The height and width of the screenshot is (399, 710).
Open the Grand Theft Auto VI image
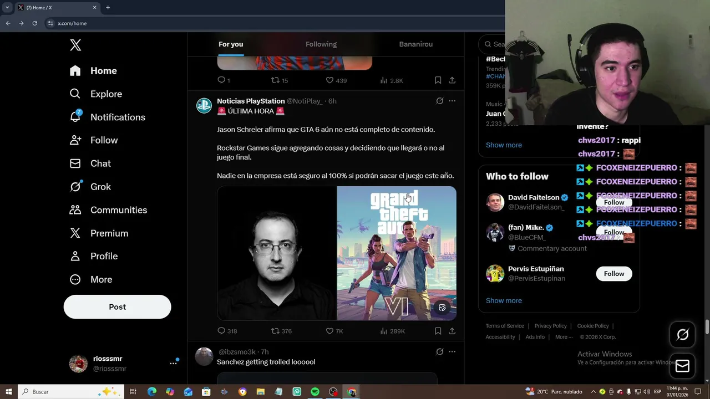tap(397, 253)
